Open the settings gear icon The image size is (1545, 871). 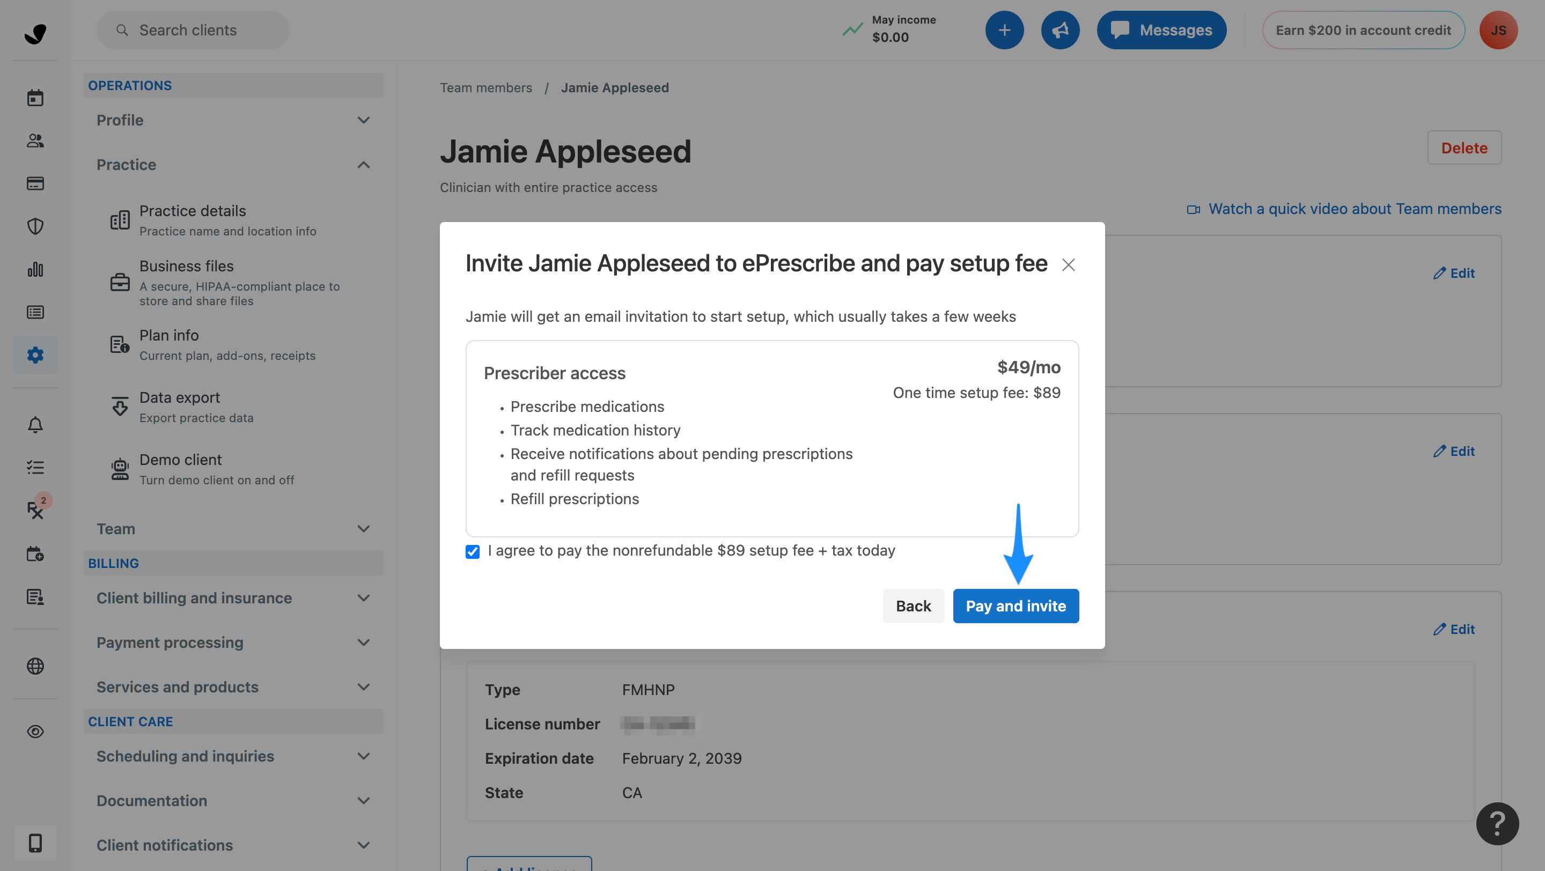(x=35, y=355)
